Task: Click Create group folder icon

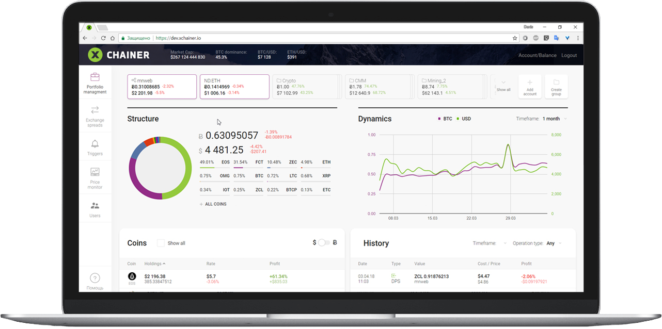Action: pos(556,83)
